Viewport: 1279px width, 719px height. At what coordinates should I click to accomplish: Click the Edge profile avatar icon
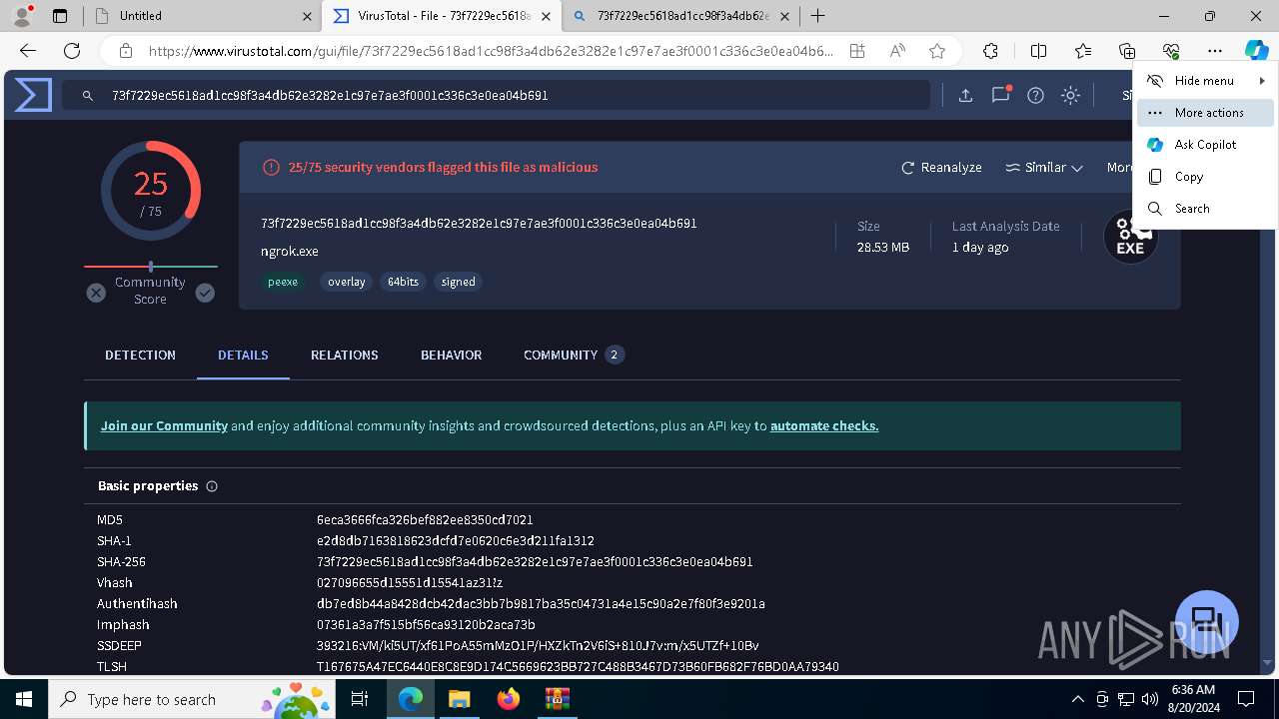click(21, 15)
